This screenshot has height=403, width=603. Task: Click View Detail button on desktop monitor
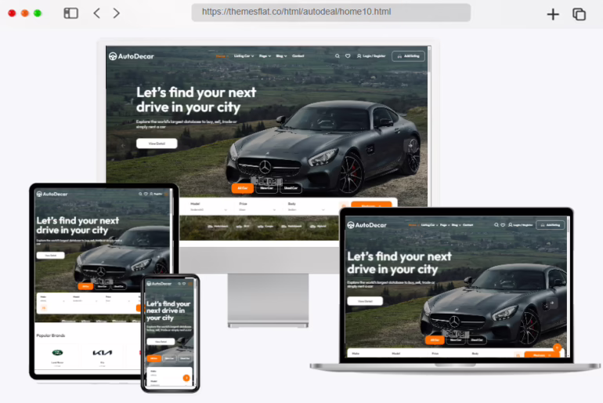[x=157, y=143]
